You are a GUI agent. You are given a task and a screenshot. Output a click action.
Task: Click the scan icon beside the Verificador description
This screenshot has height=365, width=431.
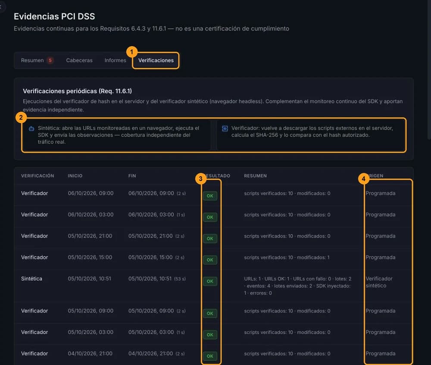pos(225,129)
